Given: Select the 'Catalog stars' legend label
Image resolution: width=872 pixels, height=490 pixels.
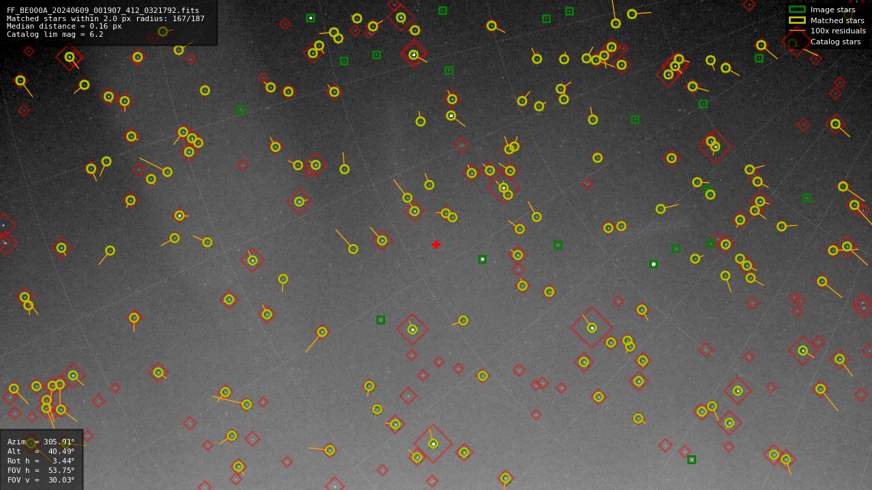Looking at the screenshot, I should 835,42.
